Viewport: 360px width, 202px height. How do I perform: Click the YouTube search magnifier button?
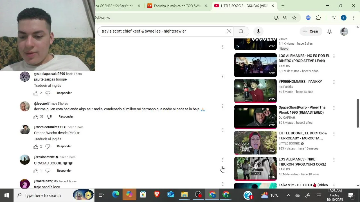(x=241, y=31)
